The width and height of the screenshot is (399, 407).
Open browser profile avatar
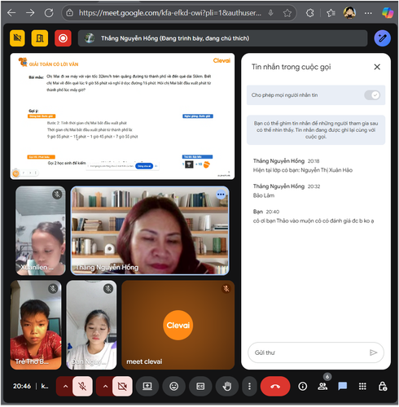tap(349, 13)
